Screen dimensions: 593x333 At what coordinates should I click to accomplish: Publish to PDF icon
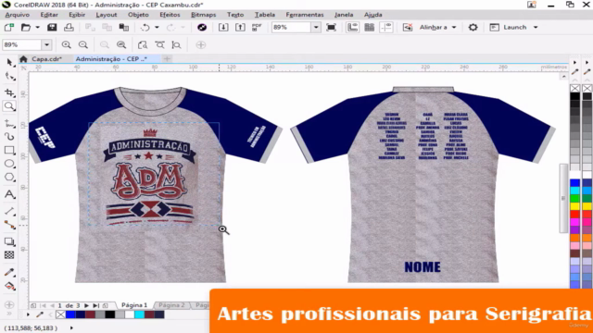257,27
